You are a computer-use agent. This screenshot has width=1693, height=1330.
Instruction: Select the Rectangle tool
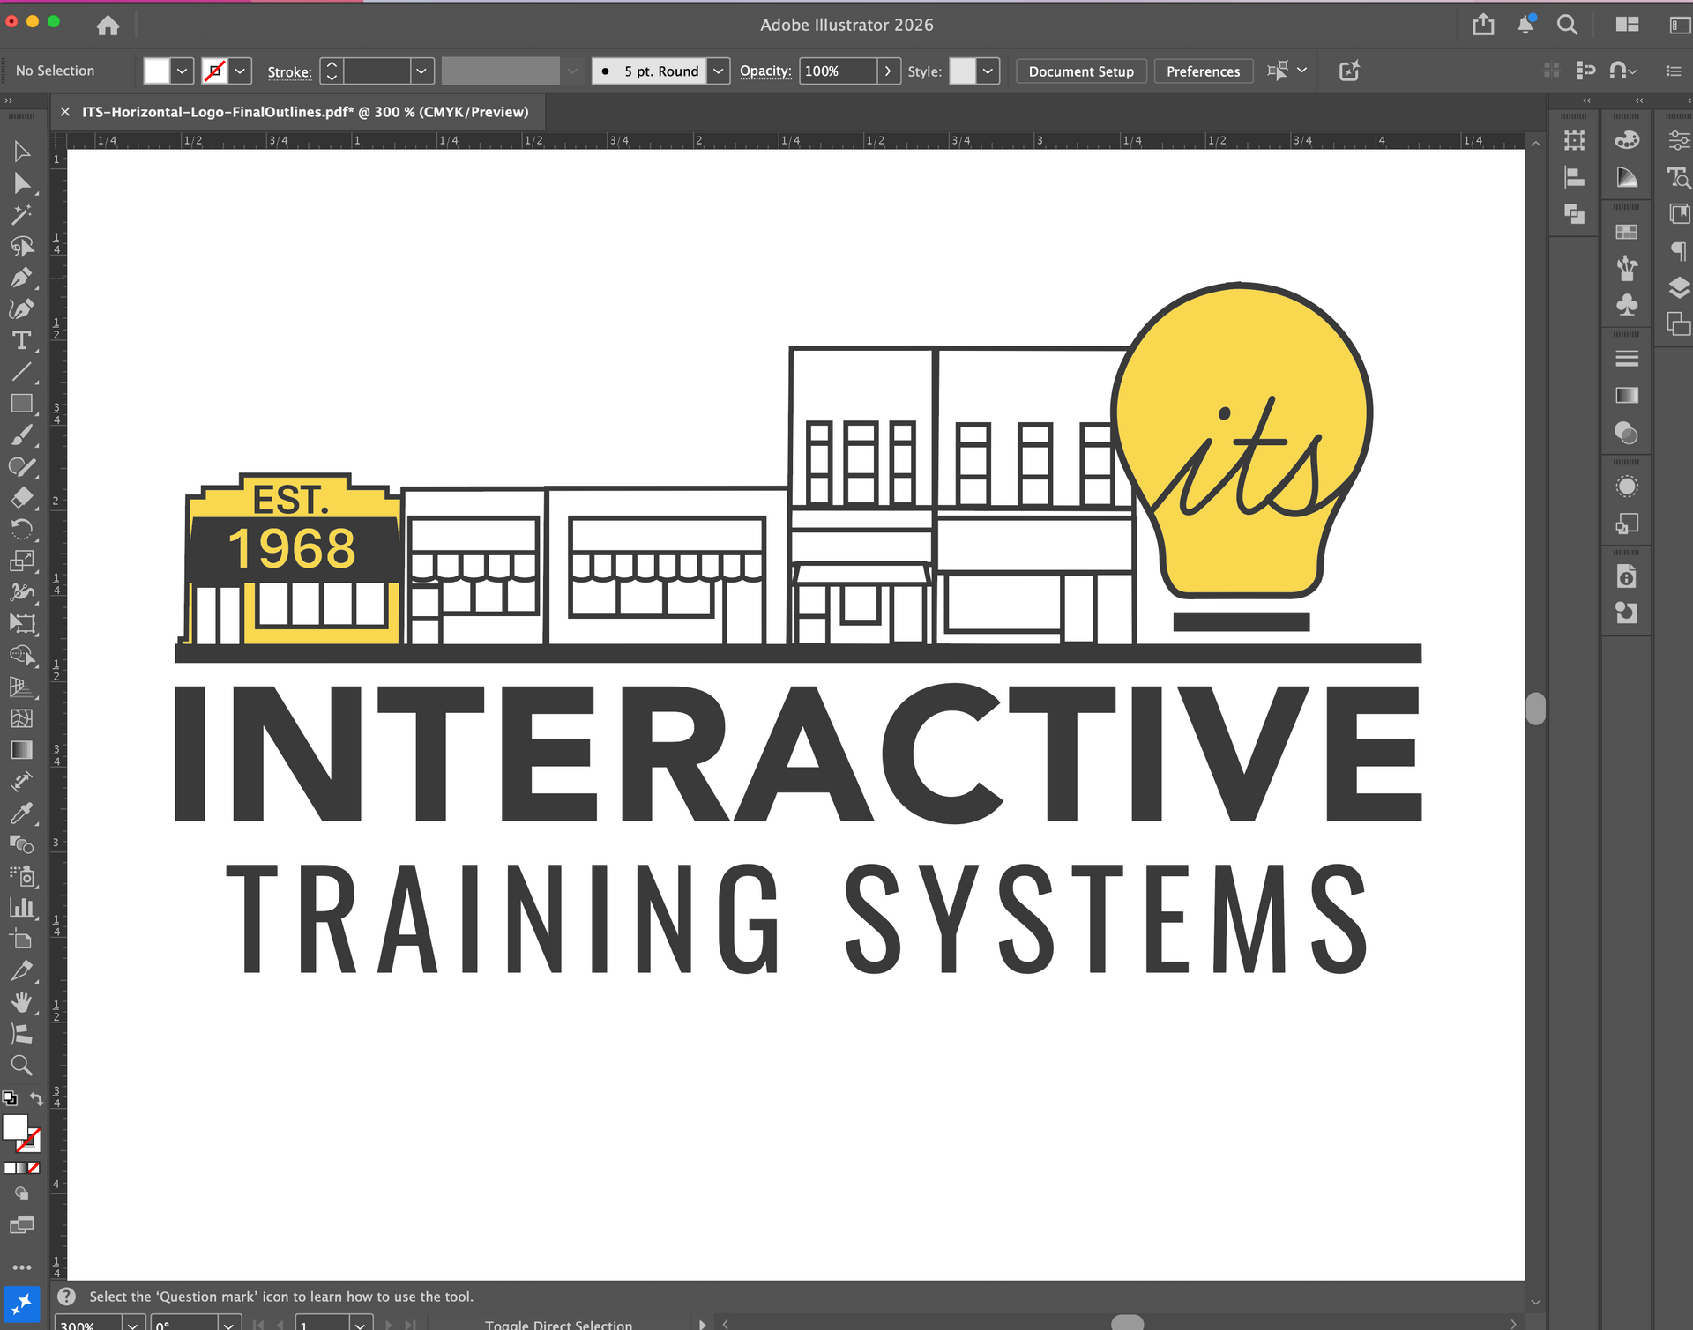coord(22,404)
